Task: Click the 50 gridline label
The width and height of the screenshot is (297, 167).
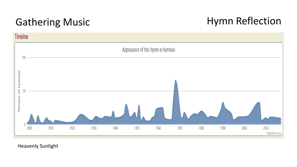Action: [24, 91]
